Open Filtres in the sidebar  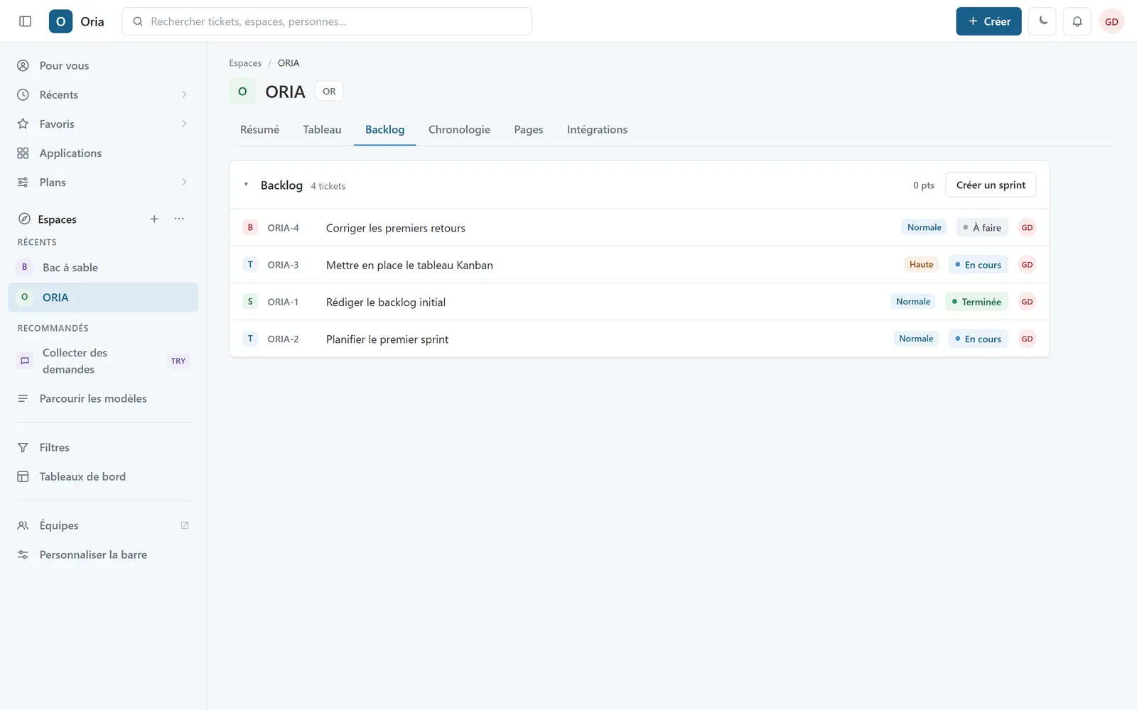coord(104,447)
